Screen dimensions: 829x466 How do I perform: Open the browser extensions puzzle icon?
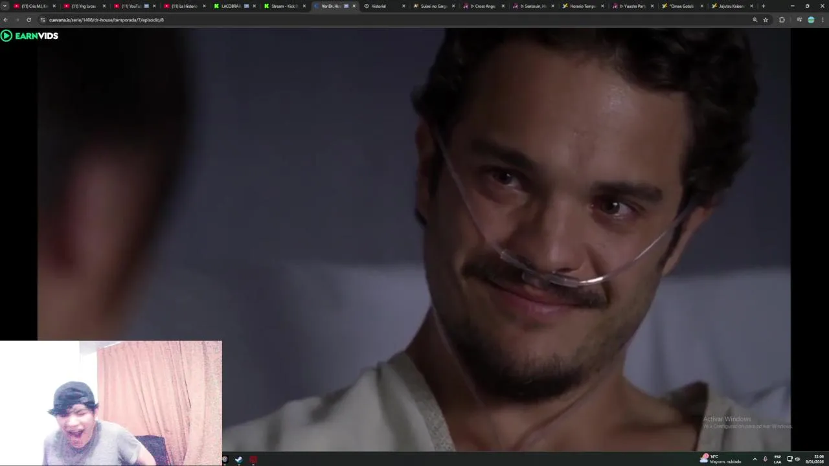pos(782,20)
